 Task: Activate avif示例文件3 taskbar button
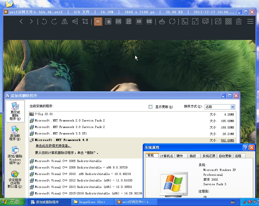(x=136, y=202)
